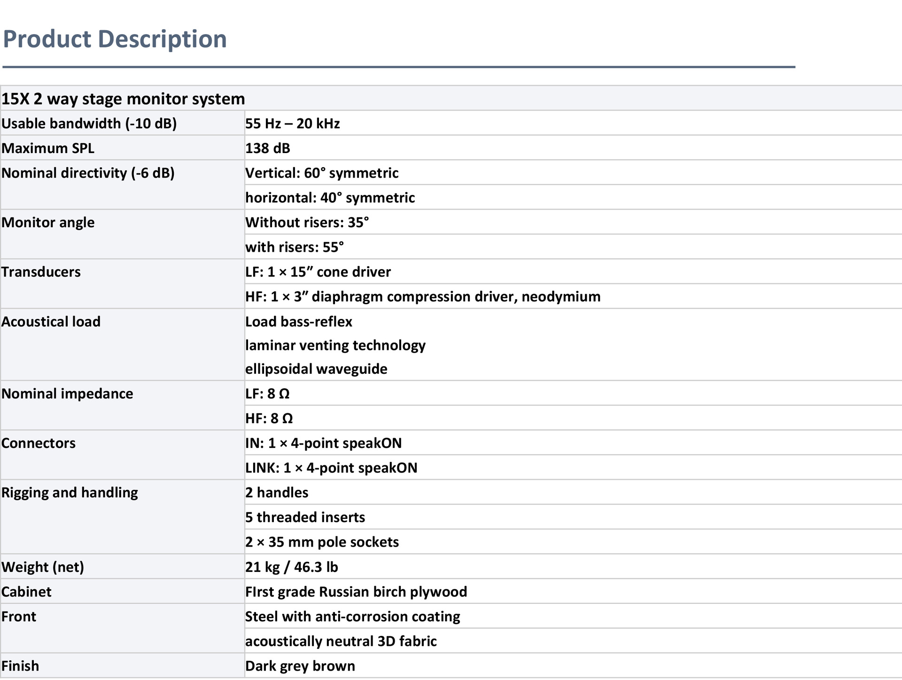Select the ellipsoidal waveguide line
This screenshot has width=902, height=680.
tap(316, 369)
